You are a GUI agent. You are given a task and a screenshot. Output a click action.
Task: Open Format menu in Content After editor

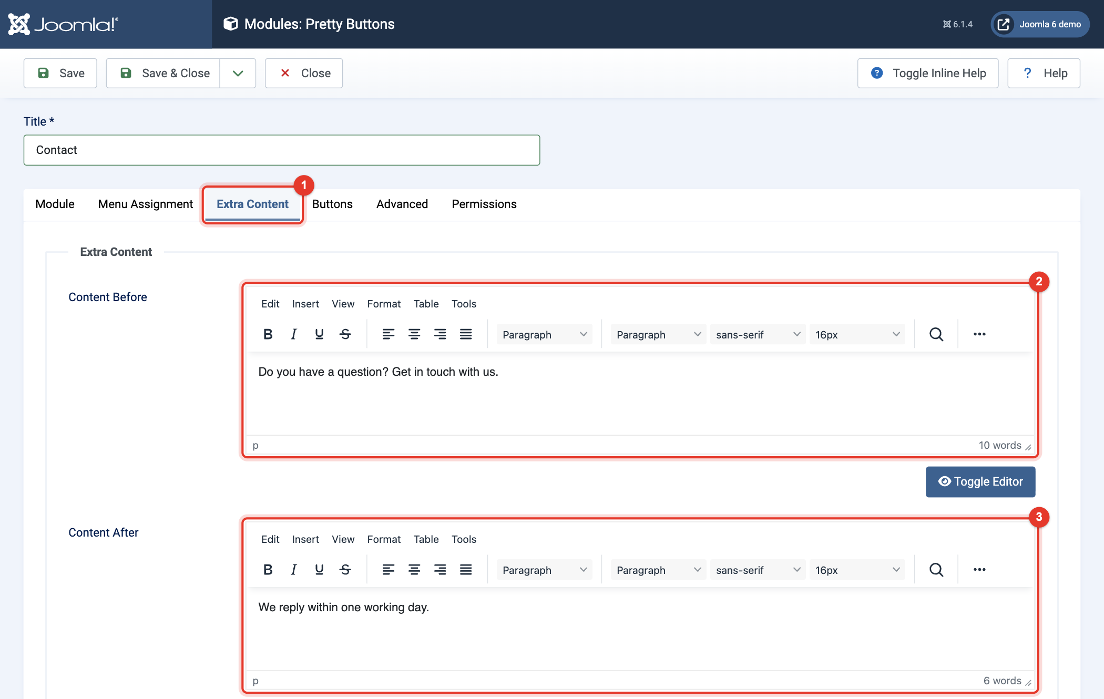coord(384,539)
